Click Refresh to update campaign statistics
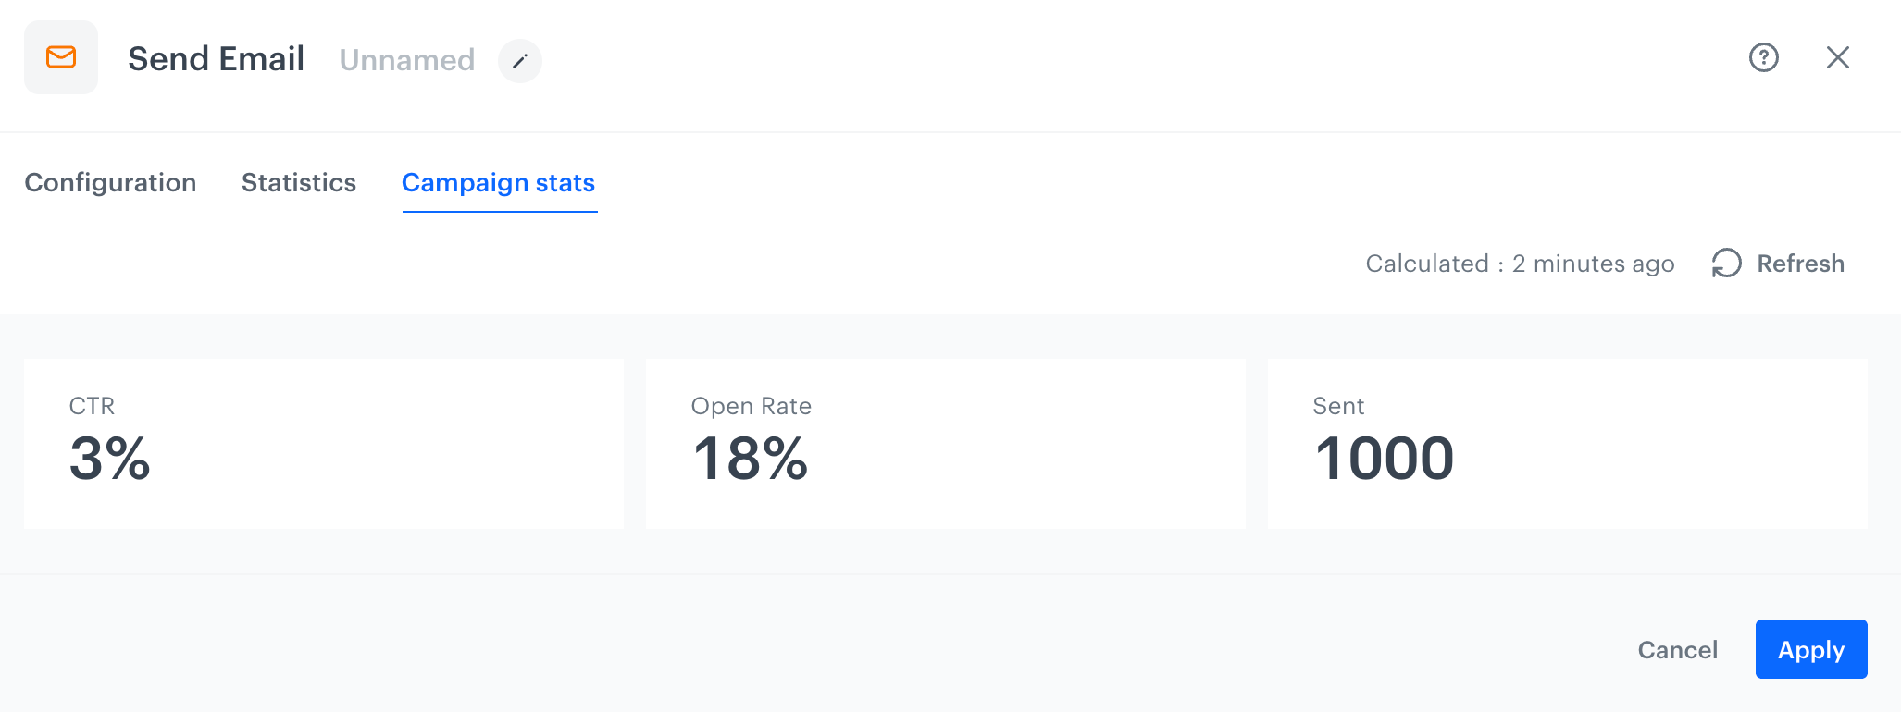The image size is (1901, 712). [x=1799, y=264]
